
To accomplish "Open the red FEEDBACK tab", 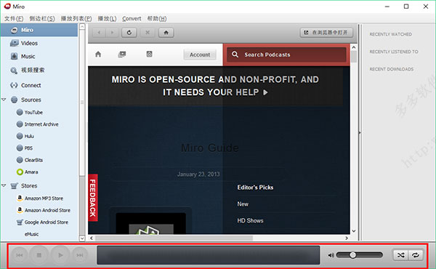I will click(93, 198).
